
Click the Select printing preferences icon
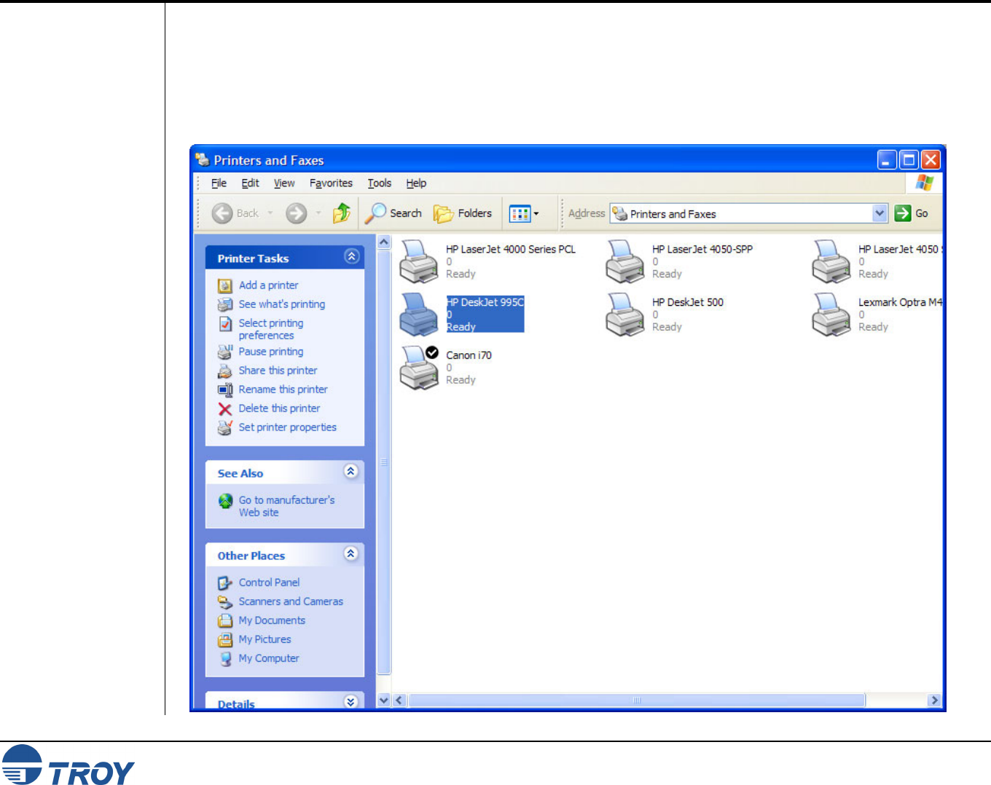pos(225,323)
